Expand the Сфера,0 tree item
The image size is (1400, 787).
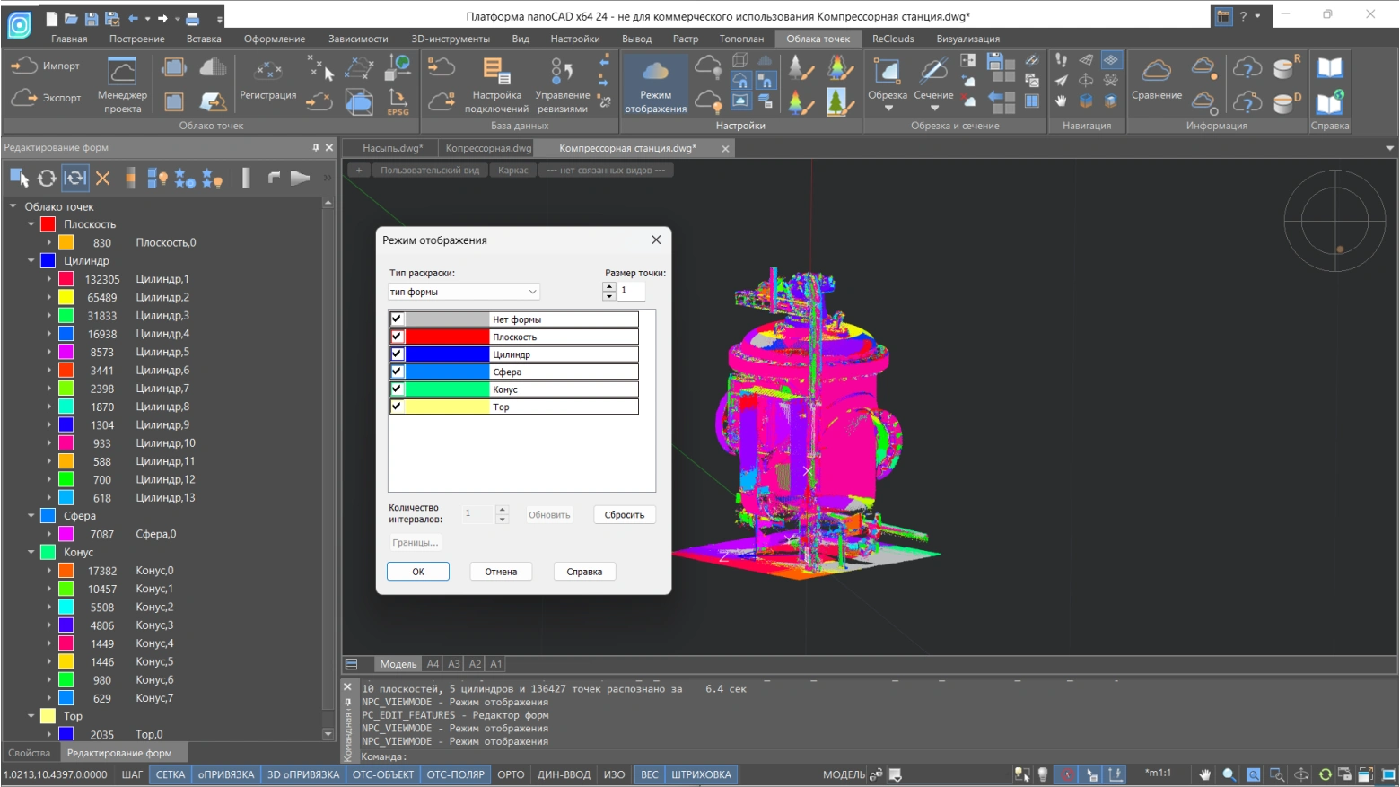[x=49, y=534]
